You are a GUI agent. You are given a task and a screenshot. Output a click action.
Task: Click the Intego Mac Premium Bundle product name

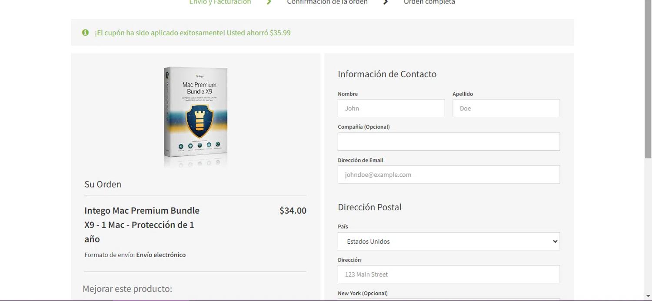(x=142, y=225)
